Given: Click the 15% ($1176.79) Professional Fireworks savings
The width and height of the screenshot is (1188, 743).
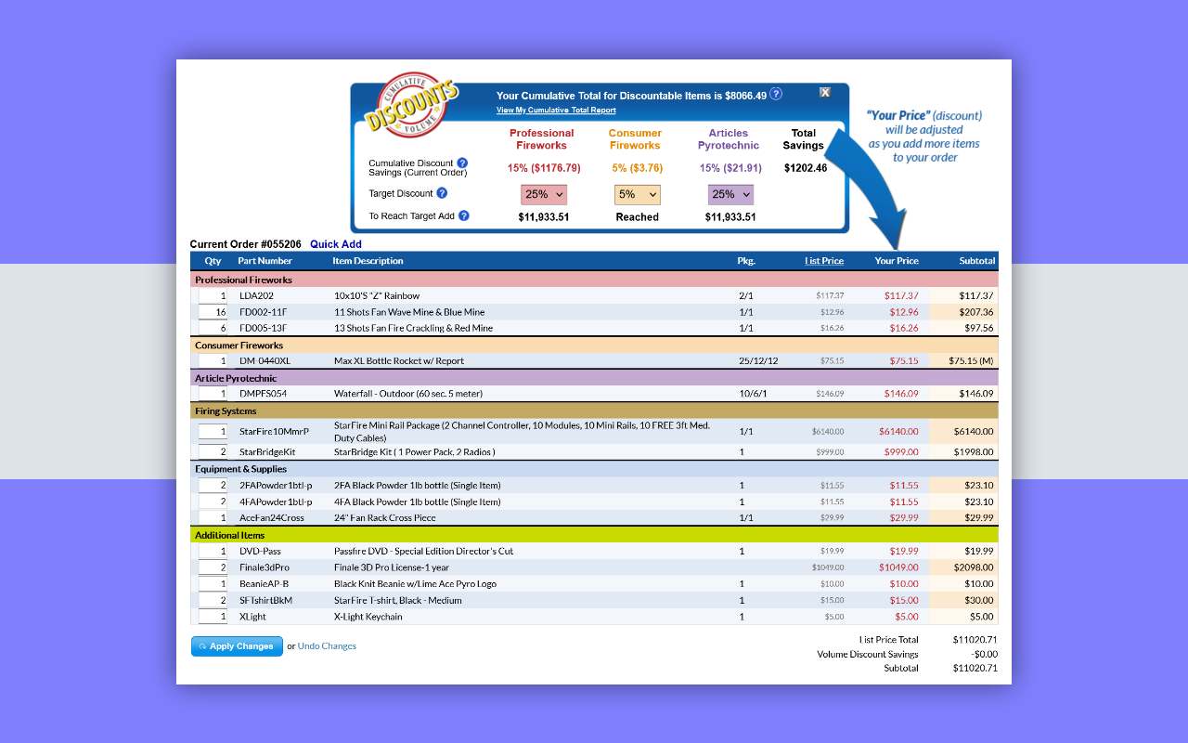Looking at the screenshot, I should 544,168.
